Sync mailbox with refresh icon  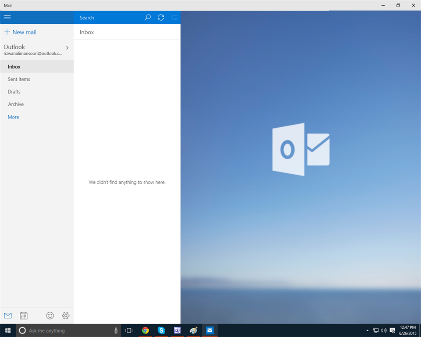(161, 18)
